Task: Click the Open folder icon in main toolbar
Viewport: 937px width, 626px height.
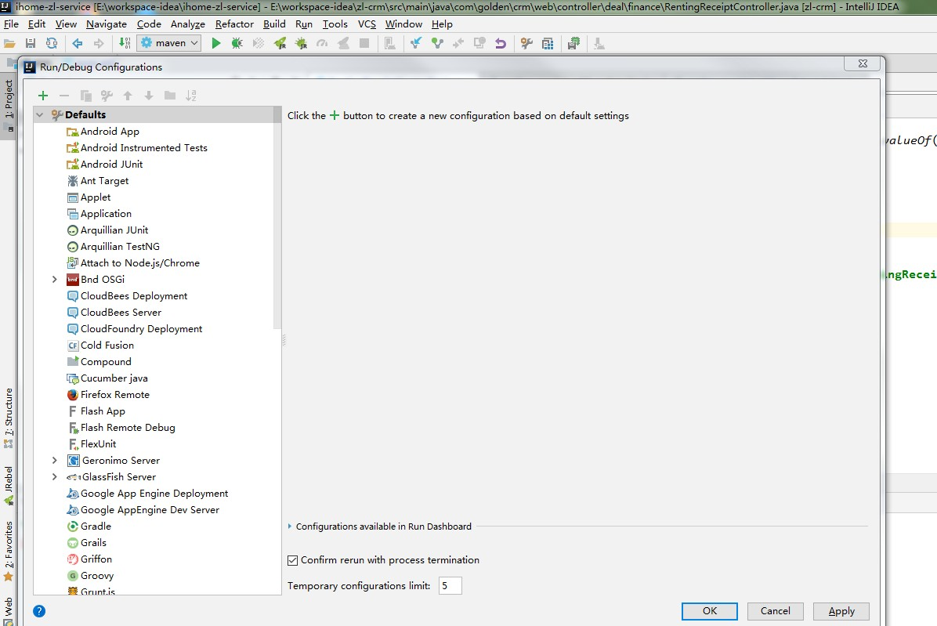Action: pos(9,43)
